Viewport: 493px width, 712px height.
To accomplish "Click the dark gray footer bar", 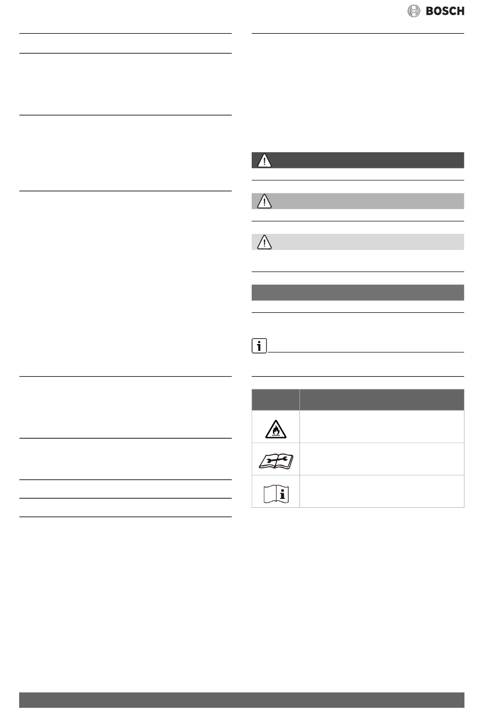I will (x=242, y=700).
